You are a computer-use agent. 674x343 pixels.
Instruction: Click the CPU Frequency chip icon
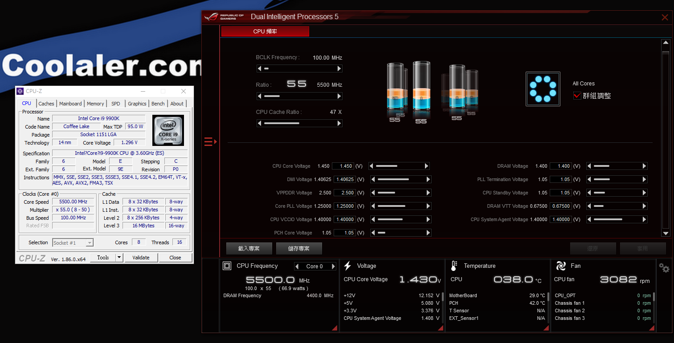pos(227,266)
